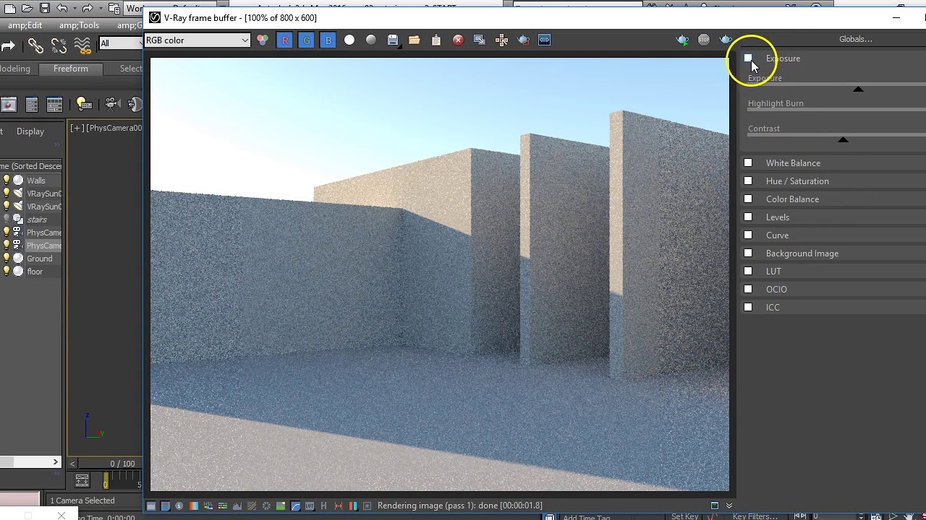The height and width of the screenshot is (520, 926).
Task: Open the Selection ribbon tab
Action: click(x=131, y=69)
